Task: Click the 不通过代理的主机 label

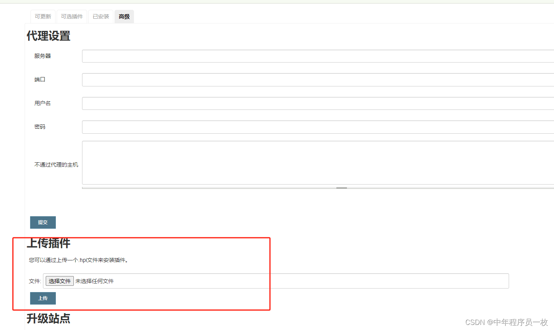Action: pyautogui.click(x=56, y=165)
